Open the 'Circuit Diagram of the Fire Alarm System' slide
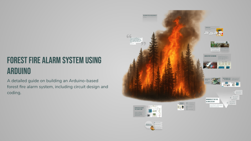Image resolution: width=251 pixels, height=141 pixels. click(x=231, y=82)
